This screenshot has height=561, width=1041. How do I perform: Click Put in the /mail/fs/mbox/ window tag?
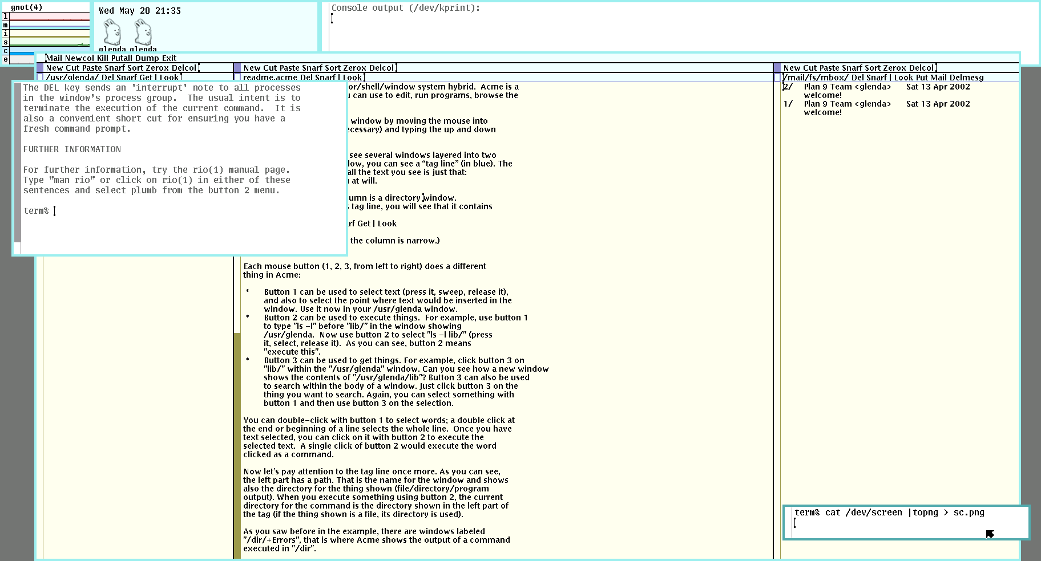tap(922, 78)
